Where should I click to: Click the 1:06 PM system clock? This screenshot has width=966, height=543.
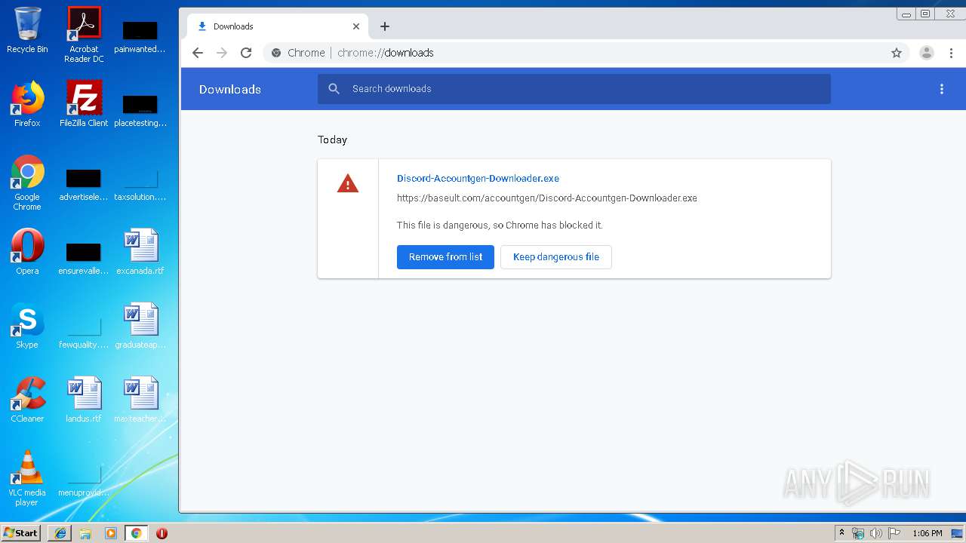[x=928, y=533]
